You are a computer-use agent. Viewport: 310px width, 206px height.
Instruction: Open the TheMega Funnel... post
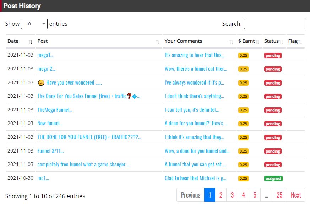point(55,110)
